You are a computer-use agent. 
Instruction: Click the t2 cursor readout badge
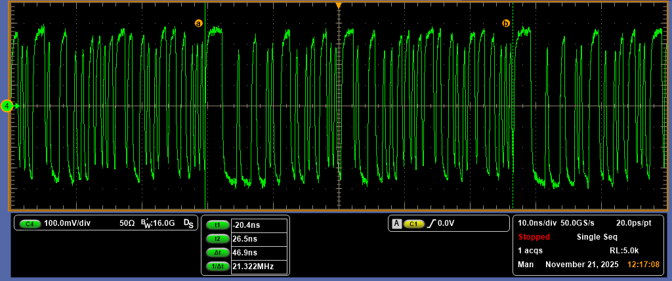coord(217,238)
